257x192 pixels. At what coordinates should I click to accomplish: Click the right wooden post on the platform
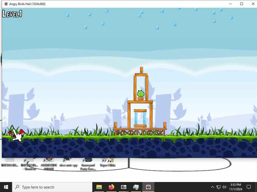[165, 125]
